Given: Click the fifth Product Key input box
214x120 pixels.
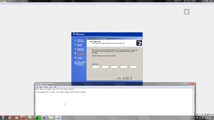Looking at the screenshot, I should 133,67.
